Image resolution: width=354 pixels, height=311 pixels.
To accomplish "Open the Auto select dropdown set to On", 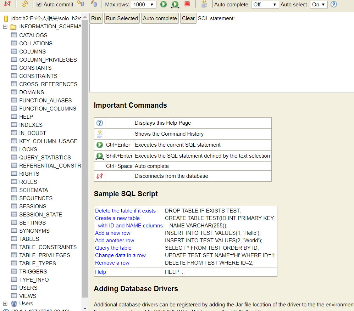I will click(319, 5).
